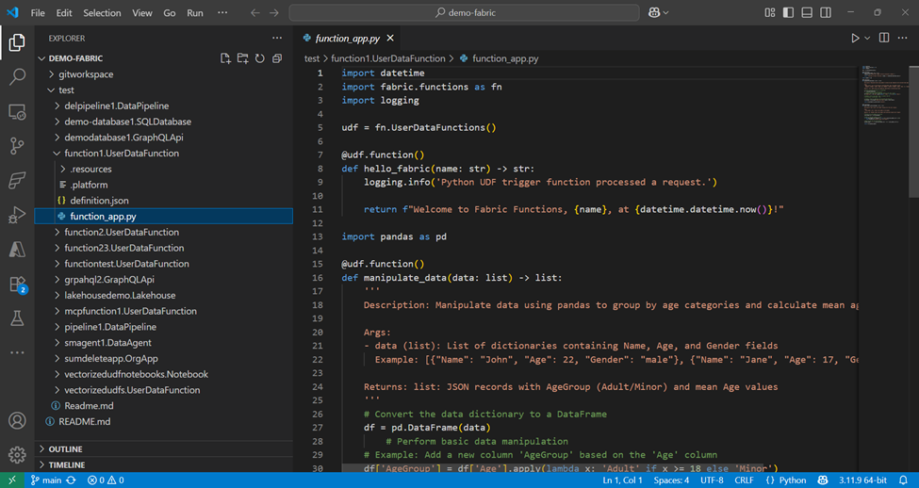
Task: Click the Split Editor icon
Action: pyautogui.click(x=884, y=38)
